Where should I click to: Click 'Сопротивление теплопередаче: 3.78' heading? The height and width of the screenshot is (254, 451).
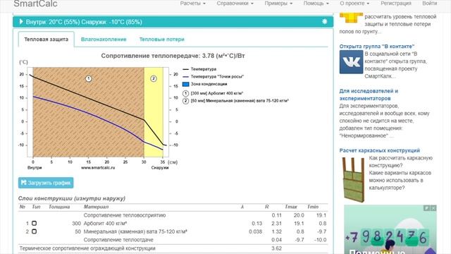pos(173,56)
